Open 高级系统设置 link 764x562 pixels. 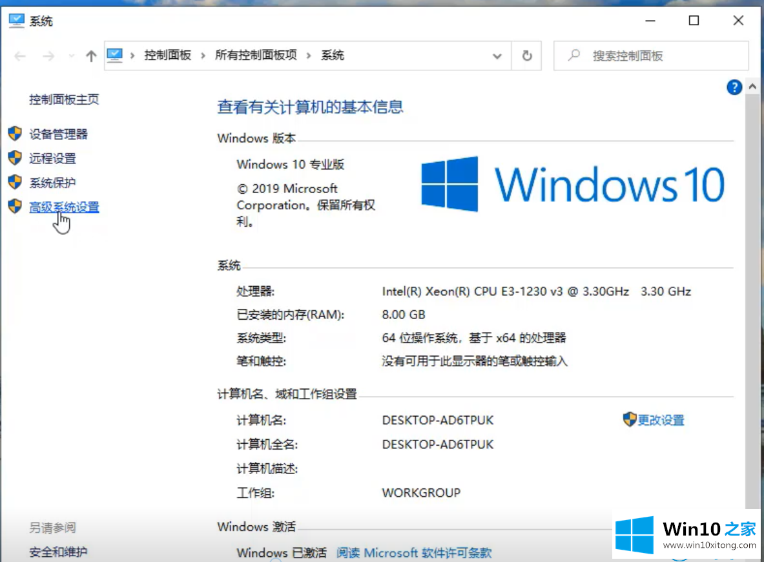65,207
